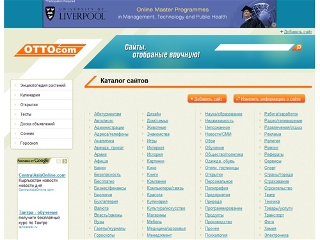Open Администрации category

pyautogui.click(x=109, y=127)
